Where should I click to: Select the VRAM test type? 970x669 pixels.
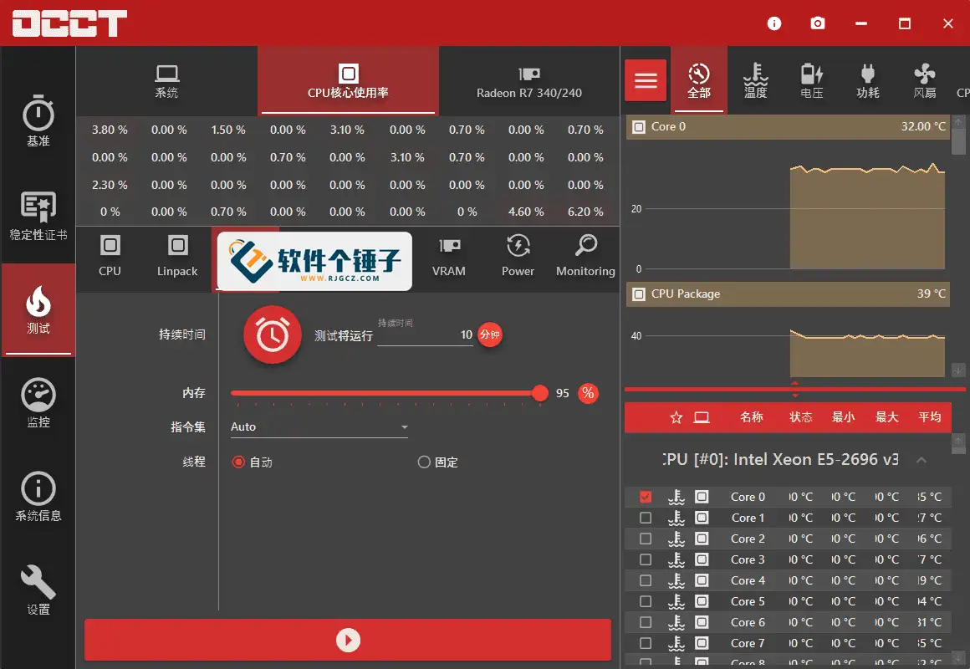coord(449,256)
